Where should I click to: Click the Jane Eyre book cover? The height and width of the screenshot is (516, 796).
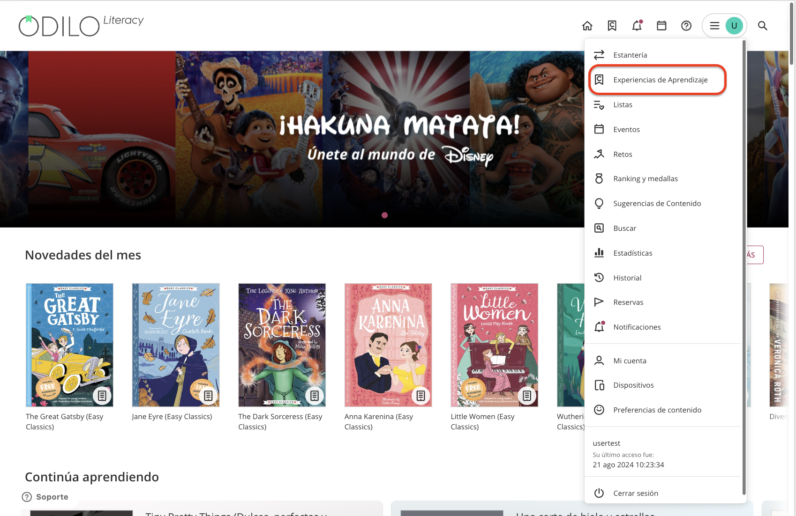176,345
